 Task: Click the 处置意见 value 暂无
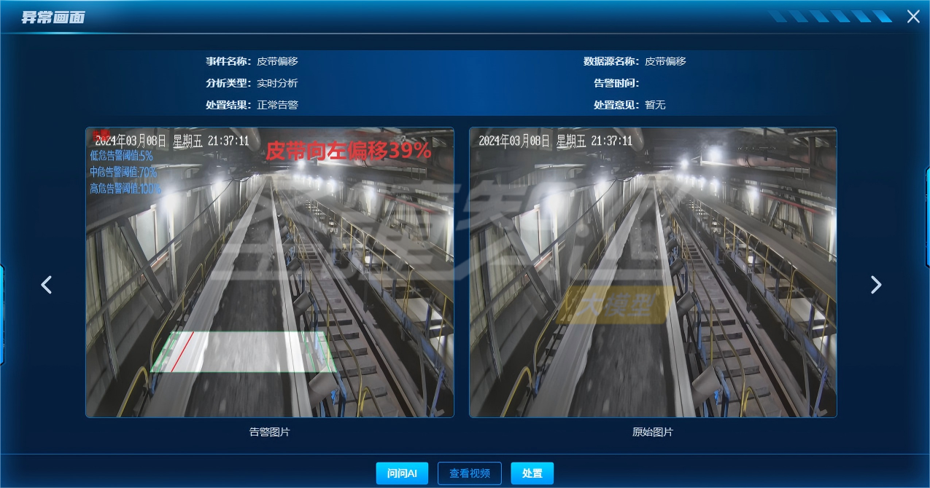click(655, 105)
